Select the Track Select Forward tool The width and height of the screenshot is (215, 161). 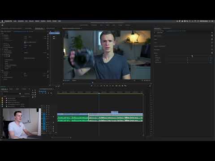coord(35,91)
